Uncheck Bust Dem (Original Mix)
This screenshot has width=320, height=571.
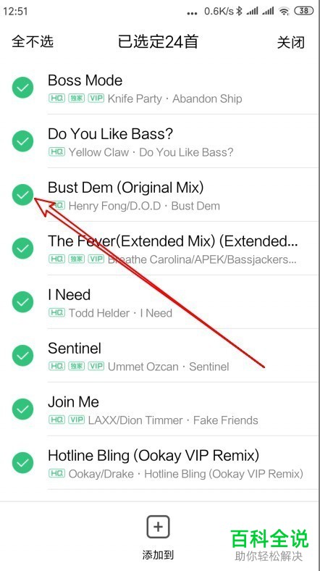tap(22, 194)
